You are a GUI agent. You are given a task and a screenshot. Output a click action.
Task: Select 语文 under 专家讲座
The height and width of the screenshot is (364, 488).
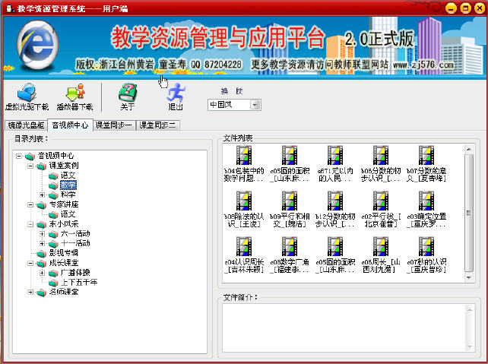[x=68, y=214]
